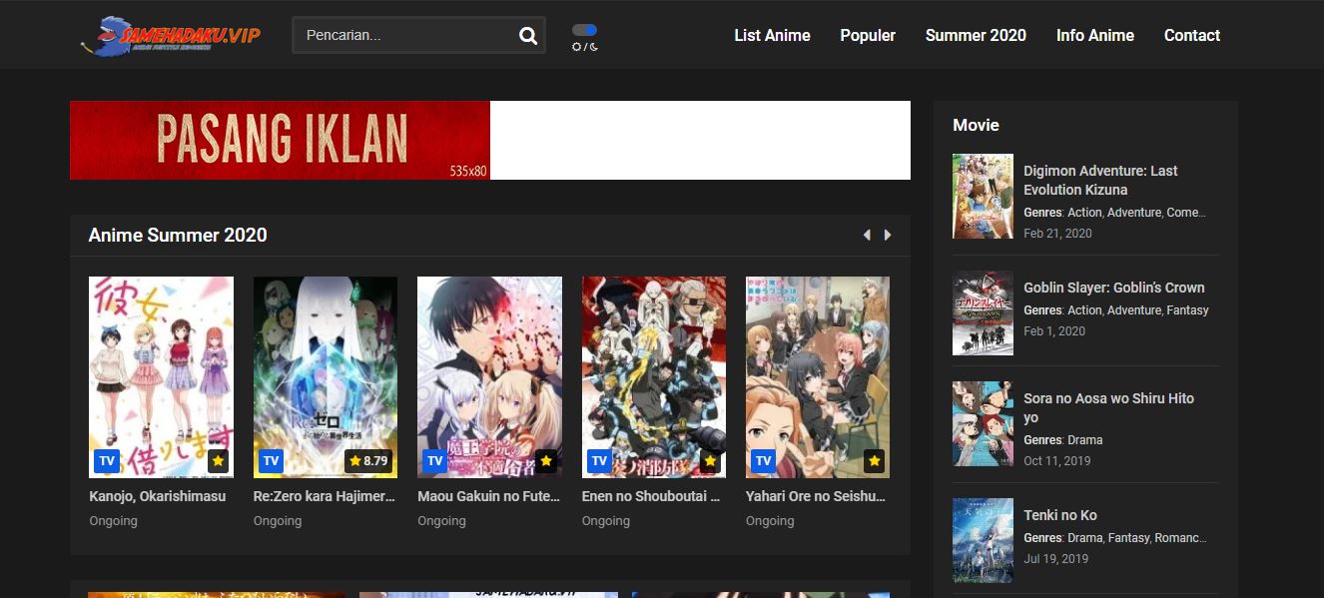Open the Goblin Slayer: Goblin's Crown thumbnail
1324x598 pixels.
pyautogui.click(x=983, y=312)
